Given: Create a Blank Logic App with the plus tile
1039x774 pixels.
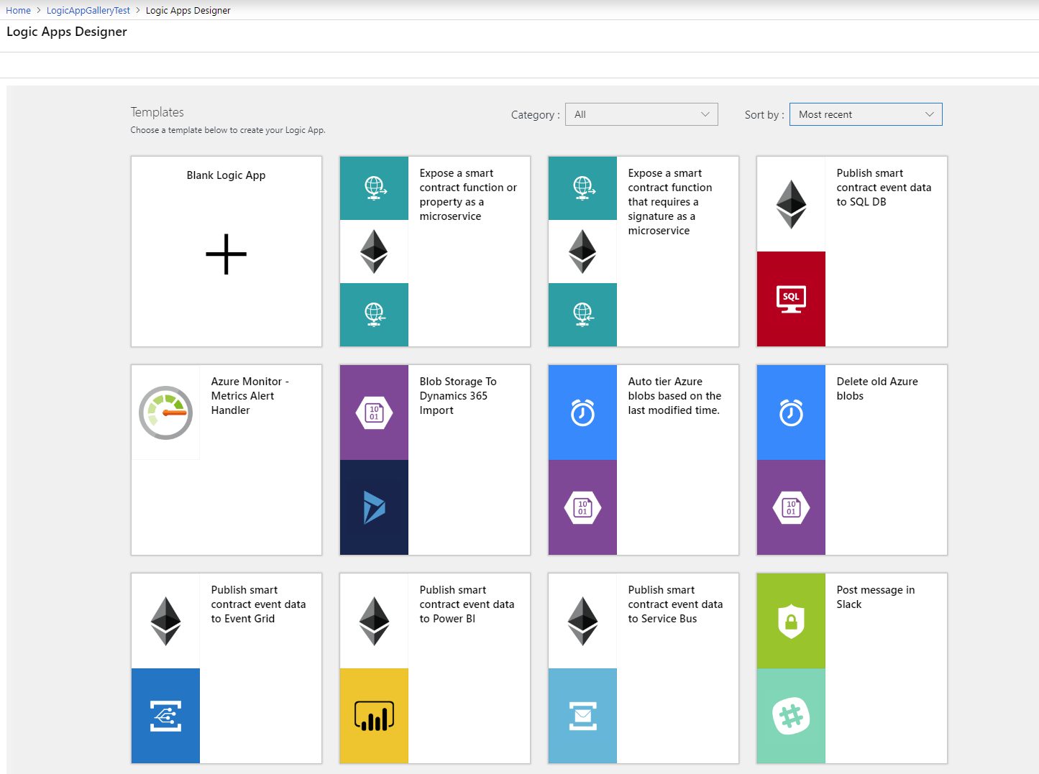Looking at the screenshot, I should point(226,253).
